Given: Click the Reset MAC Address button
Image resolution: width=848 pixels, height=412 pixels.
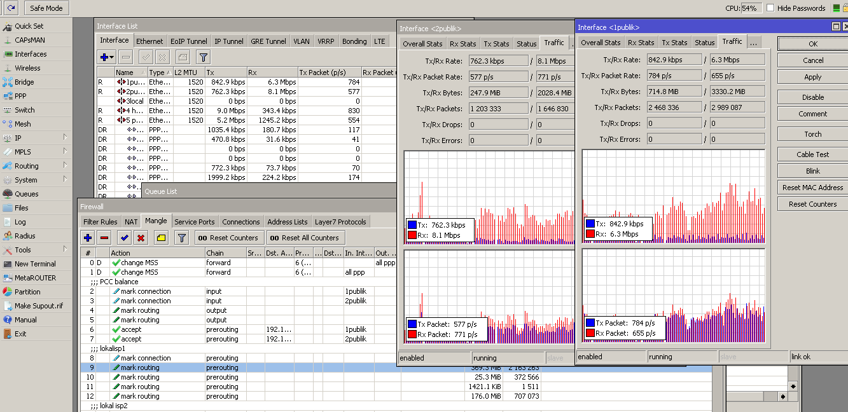Looking at the screenshot, I should pyautogui.click(x=812, y=188).
